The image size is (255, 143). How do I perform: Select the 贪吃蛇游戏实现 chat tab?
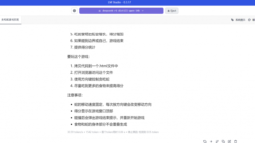click(10, 20)
